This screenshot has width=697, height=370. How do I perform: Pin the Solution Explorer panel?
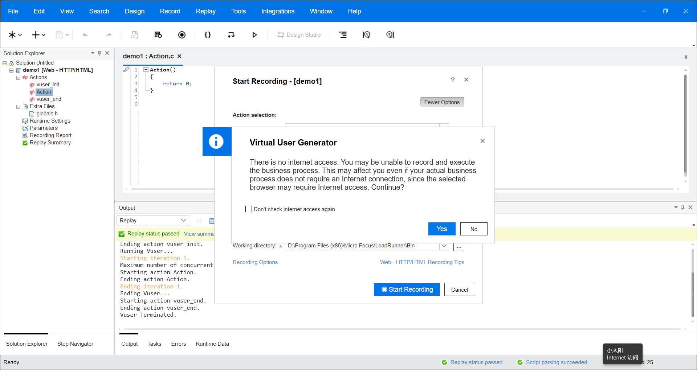click(99, 53)
